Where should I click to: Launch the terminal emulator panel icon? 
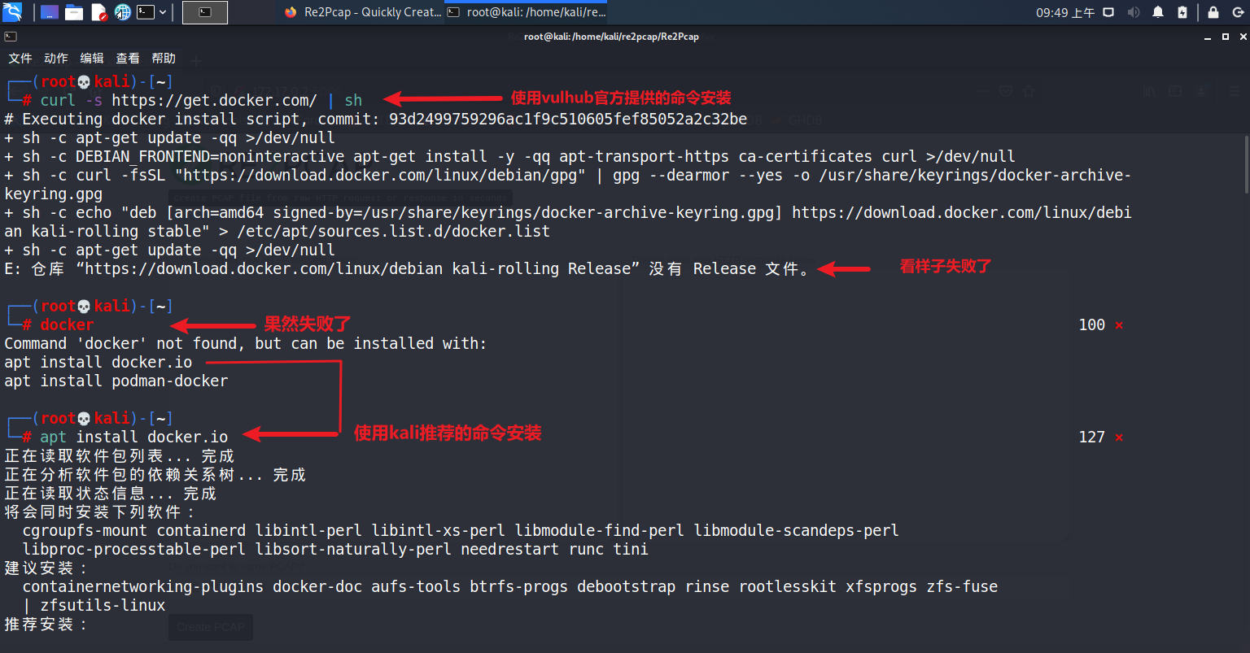pyautogui.click(x=146, y=12)
